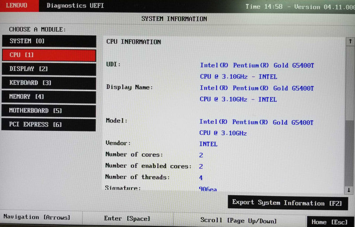
Task: Click the Scroll [Page Up/Down] hint
Action: [x=238, y=220]
